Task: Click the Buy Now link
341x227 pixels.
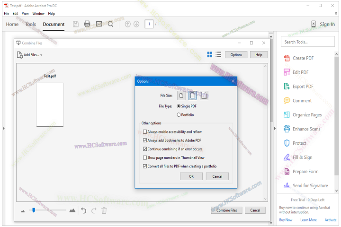Action: (x=286, y=220)
